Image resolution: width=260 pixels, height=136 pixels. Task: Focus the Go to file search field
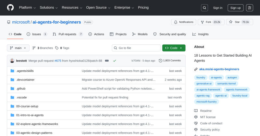point(136,48)
